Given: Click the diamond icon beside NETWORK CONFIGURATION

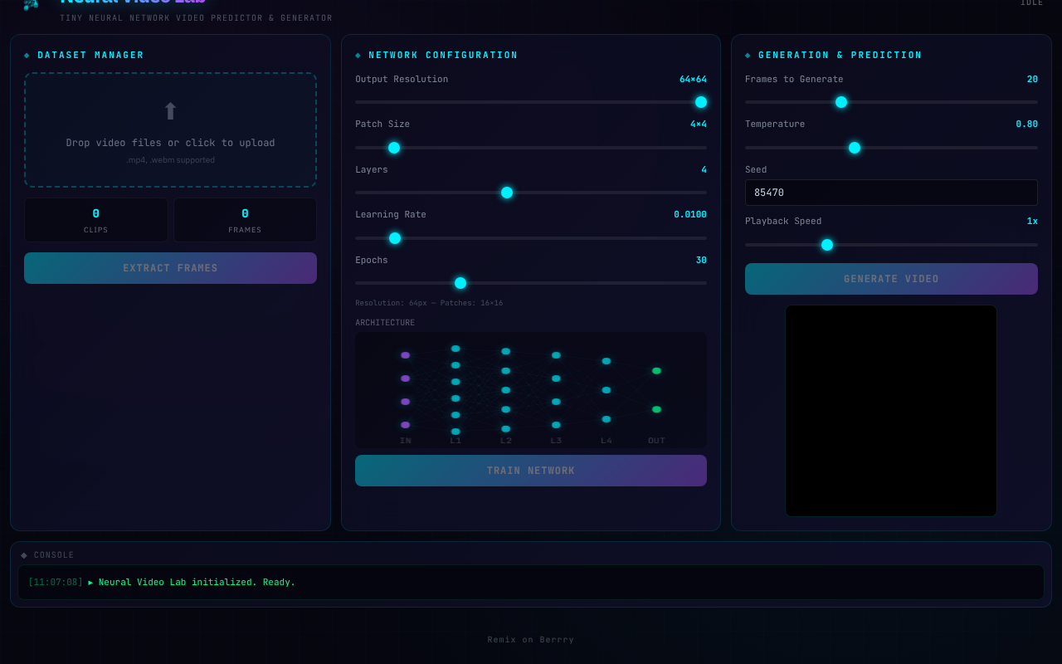Looking at the screenshot, I should coord(358,55).
